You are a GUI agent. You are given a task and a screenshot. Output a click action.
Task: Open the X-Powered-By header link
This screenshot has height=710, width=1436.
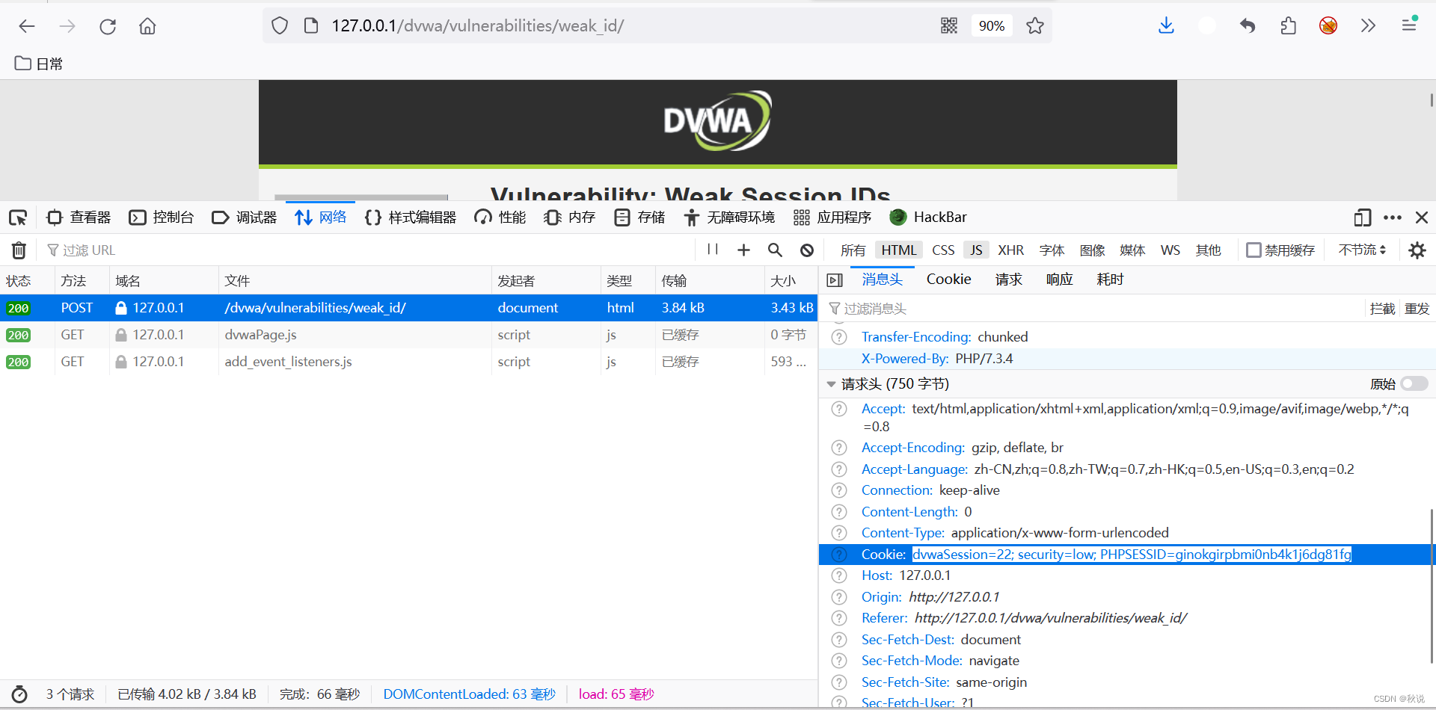(904, 359)
